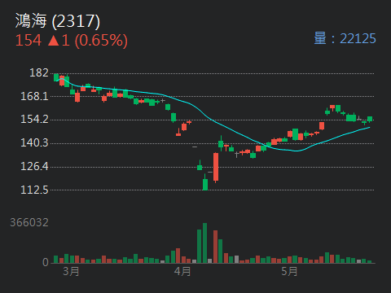The image size is (391, 293).
Task: Click the tallest green volume bar in April
Action: [204, 243]
